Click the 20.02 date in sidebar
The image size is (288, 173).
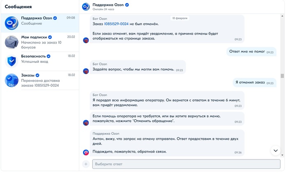coord(71,37)
